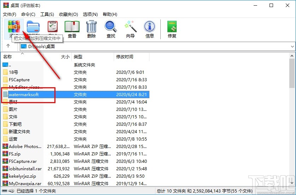Select the 素材 folder name
This screenshot has width=296, height=195.
point(13,102)
